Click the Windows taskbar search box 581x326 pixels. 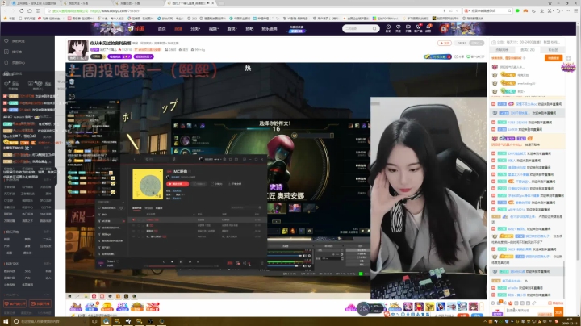(50, 321)
